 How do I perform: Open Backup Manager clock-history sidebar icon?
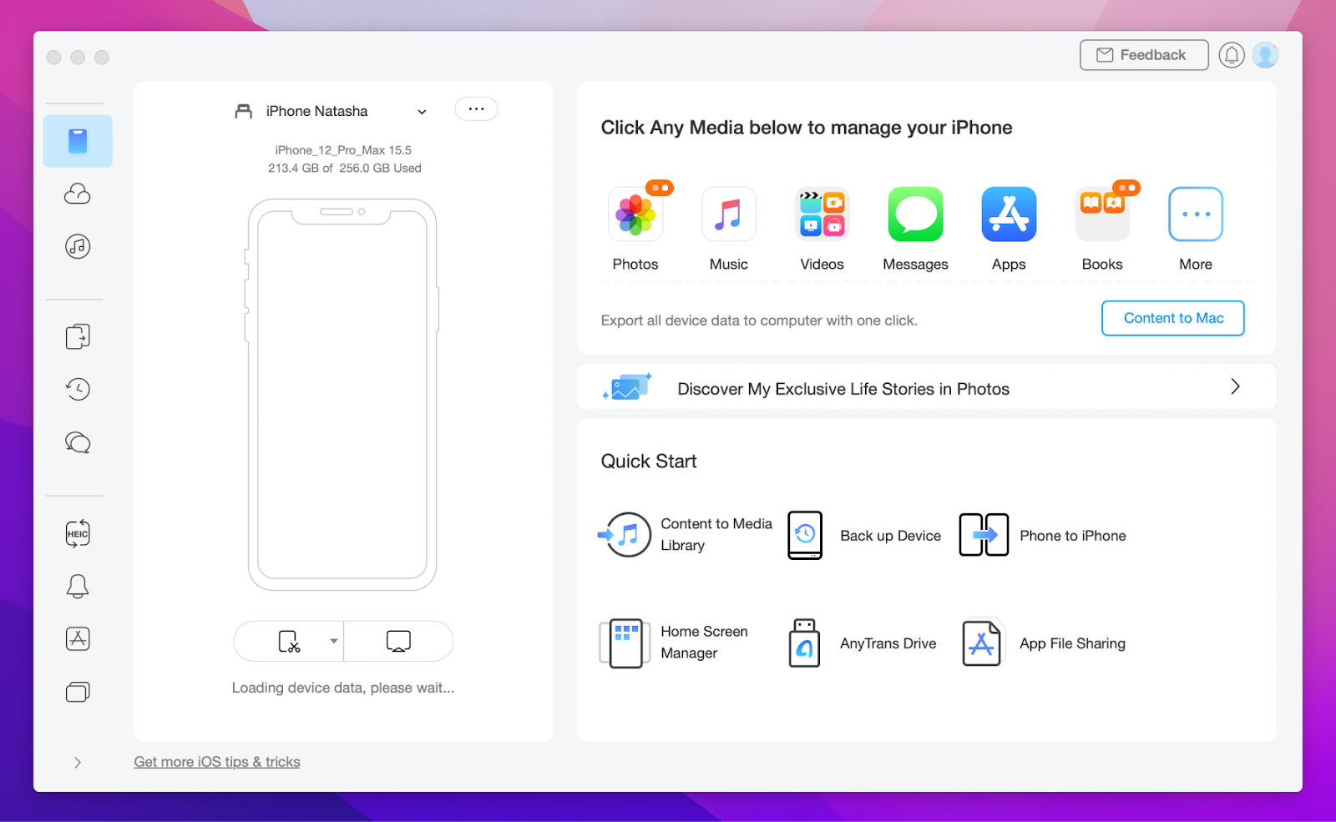pos(78,389)
